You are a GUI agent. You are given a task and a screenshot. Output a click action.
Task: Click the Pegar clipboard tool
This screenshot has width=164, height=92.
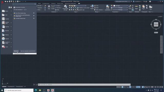click(x=143, y=7)
